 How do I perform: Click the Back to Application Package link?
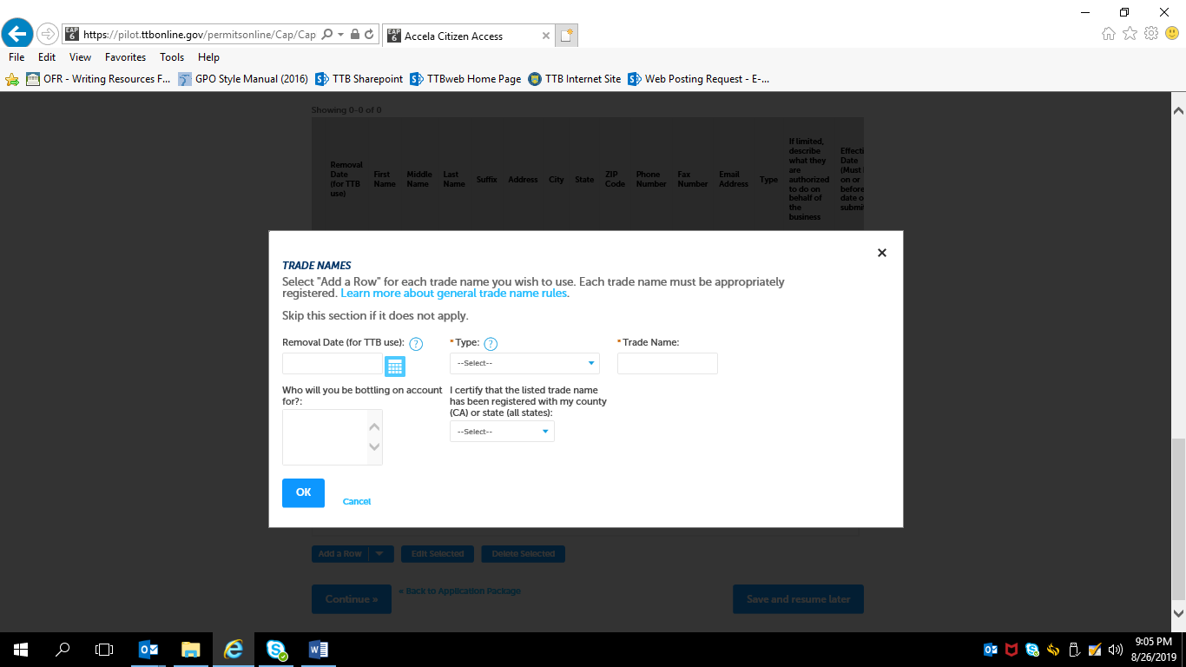tap(460, 591)
